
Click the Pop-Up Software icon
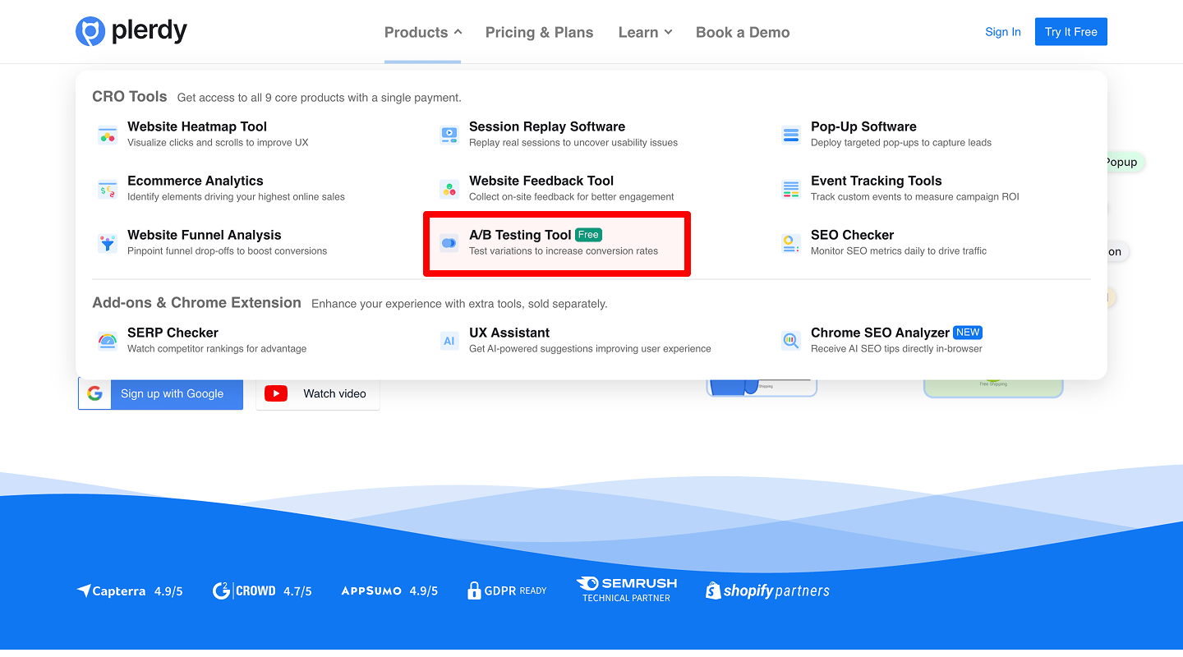pyautogui.click(x=790, y=134)
